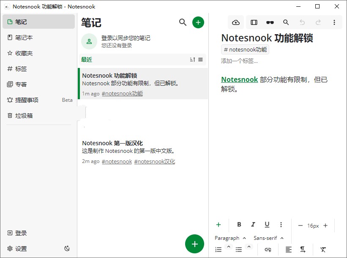This screenshot has width=347, height=258.
Task: Open editor more options three-dot menu
Action: pos(334,22)
